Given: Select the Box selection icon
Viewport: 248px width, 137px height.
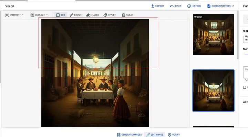Looking at the screenshot, I should pos(58,15).
